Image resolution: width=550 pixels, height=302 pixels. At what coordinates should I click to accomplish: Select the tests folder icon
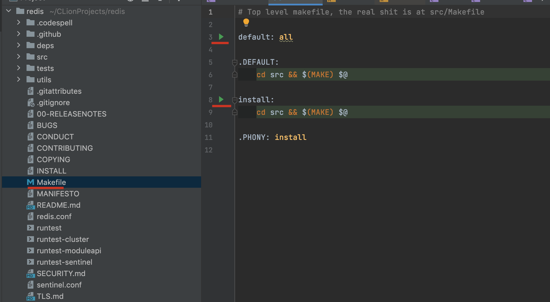tap(31, 68)
